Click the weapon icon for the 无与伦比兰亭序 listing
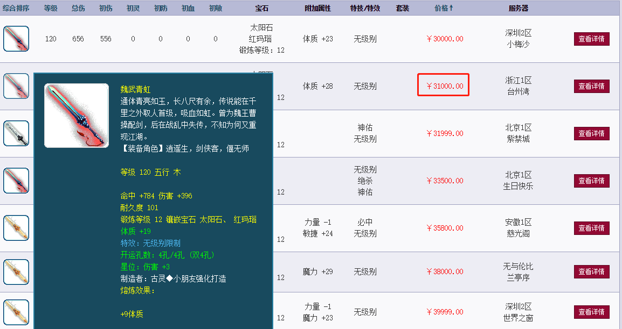Screen dimensions: 622x329 pos(16,271)
